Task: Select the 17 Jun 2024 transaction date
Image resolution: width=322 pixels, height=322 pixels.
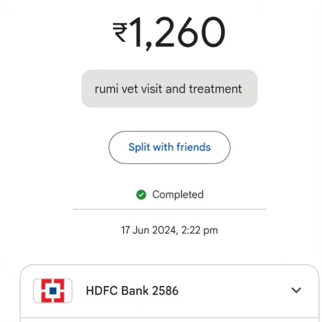Action: click(148, 230)
